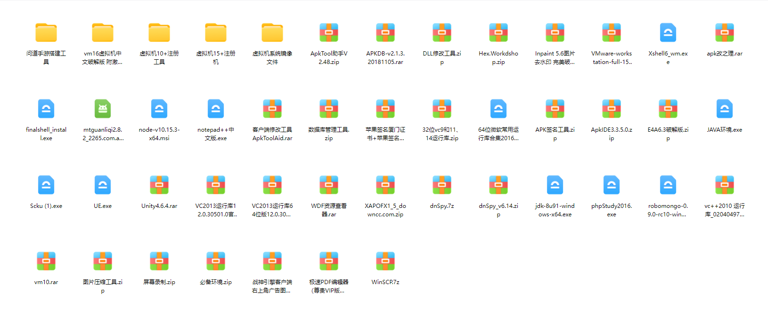Screen dimensions: 768x333
Task: Select the robomongo-0.9.0-rc10 file
Action: (x=668, y=185)
